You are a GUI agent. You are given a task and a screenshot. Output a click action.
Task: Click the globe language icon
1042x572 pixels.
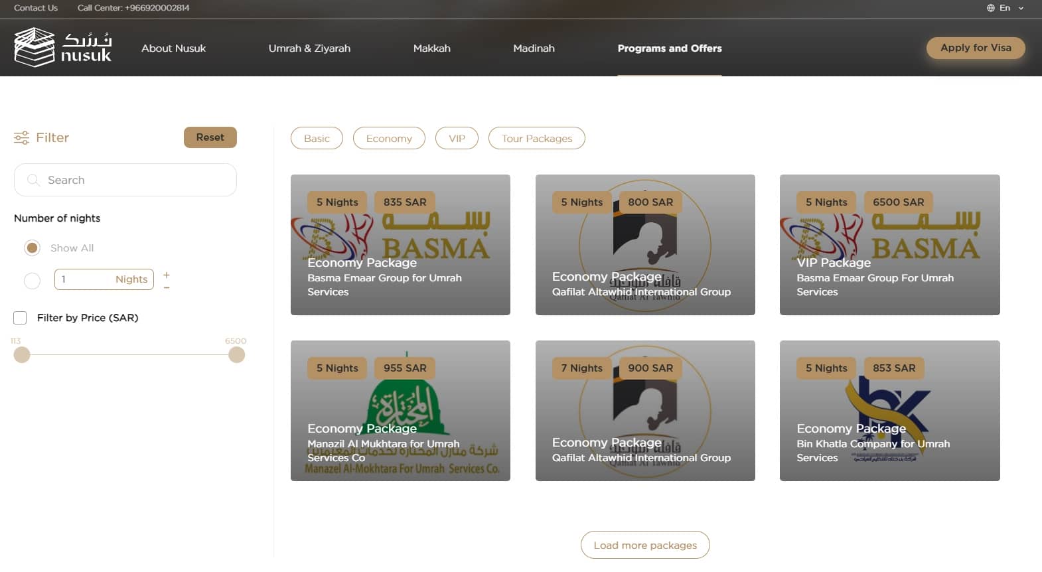click(x=990, y=8)
